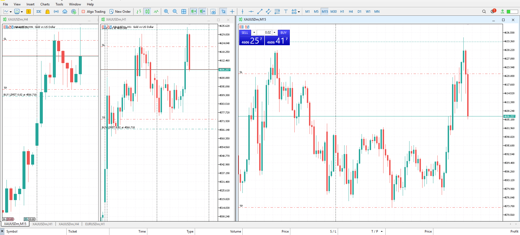Screen dimensions: 520x235
Task: Switch chart display to candlesticks
Action: [x=147, y=11]
